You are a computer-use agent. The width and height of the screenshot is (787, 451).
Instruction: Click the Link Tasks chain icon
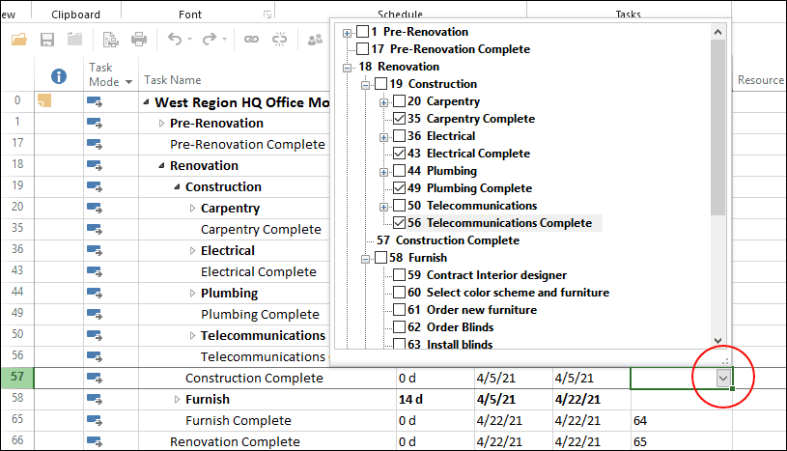click(251, 40)
